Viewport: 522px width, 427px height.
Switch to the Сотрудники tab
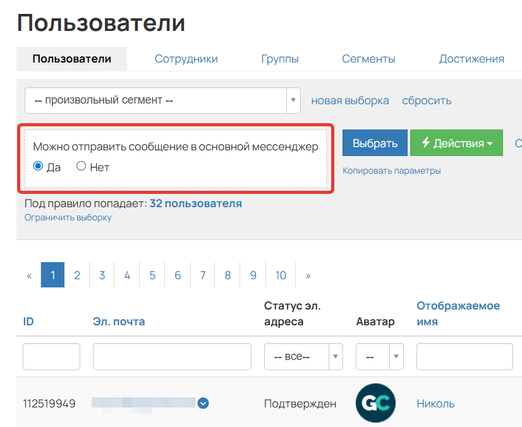pyautogui.click(x=186, y=57)
